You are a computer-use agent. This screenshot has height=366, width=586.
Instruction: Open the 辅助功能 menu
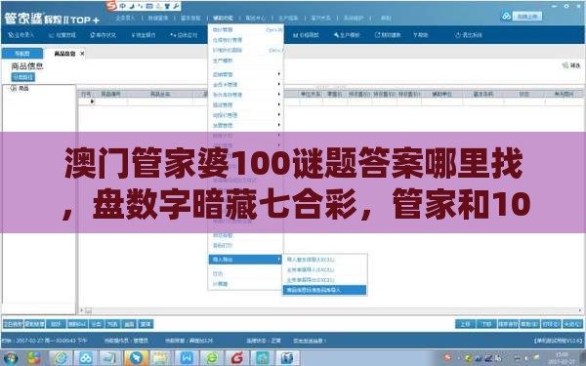(x=223, y=18)
